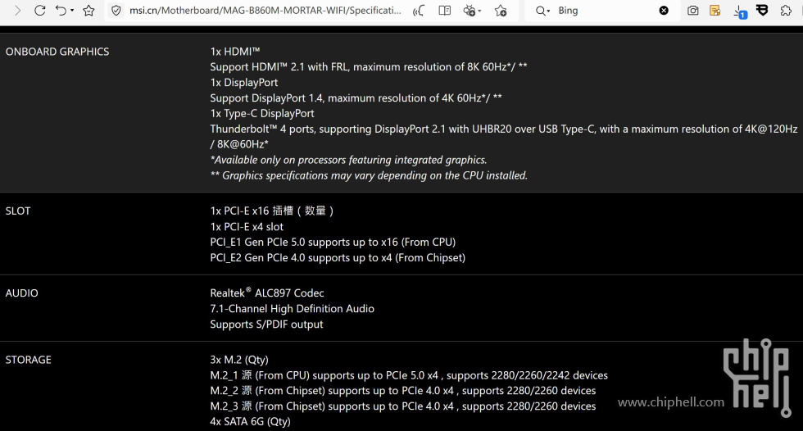Open the extensions puzzle piece icon

(x=787, y=11)
